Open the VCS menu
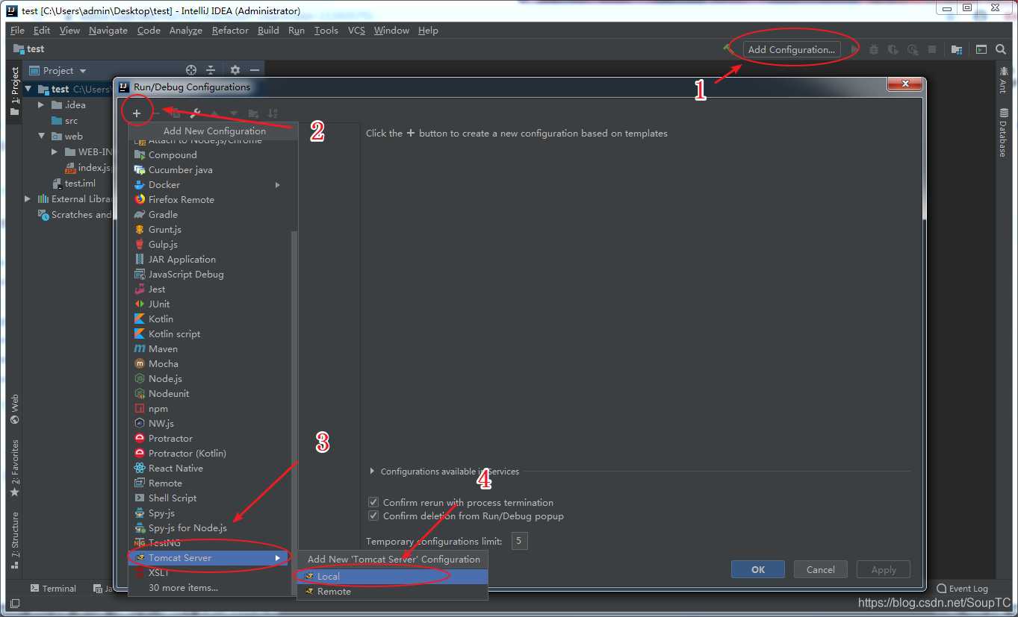This screenshot has width=1018, height=617. 356,31
